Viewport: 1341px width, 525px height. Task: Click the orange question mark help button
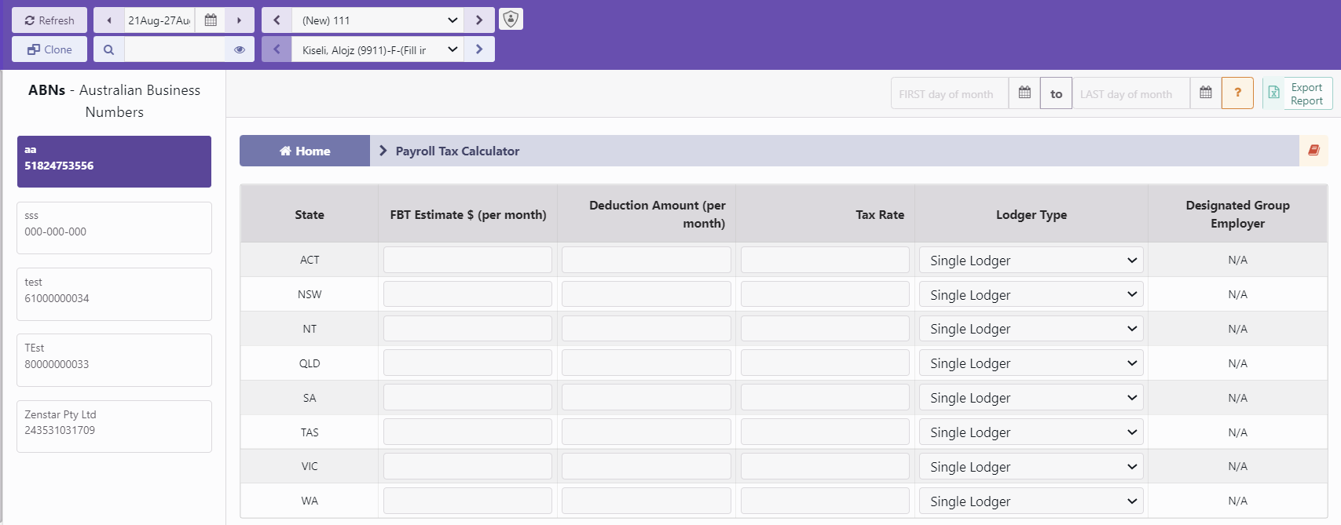pyautogui.click(x=1237, y=93)
